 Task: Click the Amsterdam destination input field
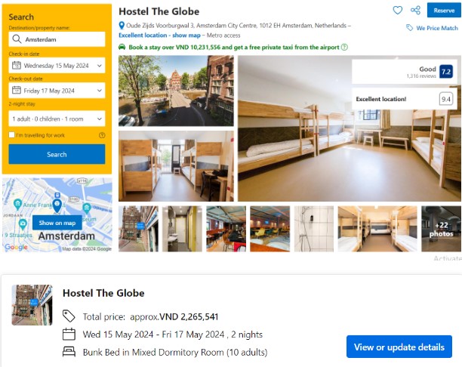[x=57, y=39]
